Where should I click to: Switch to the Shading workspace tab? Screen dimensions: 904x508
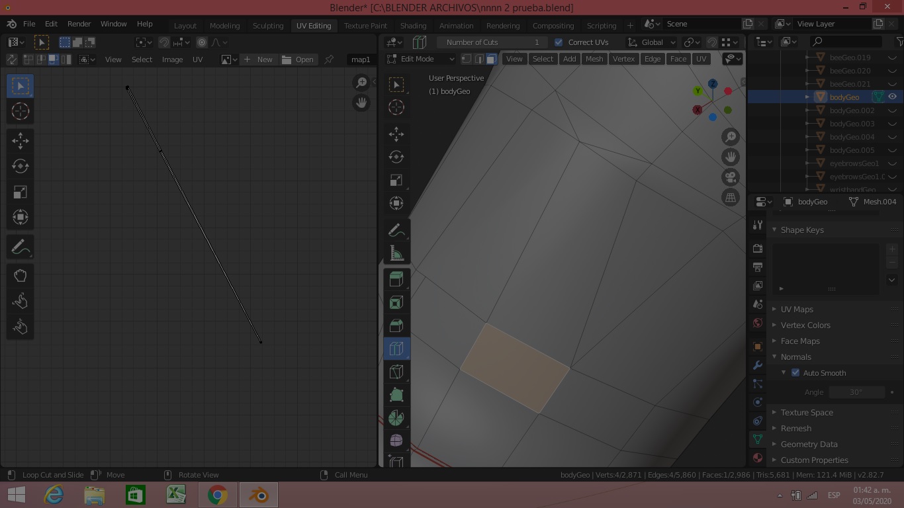pyautogui.click(x=413, y=26)
